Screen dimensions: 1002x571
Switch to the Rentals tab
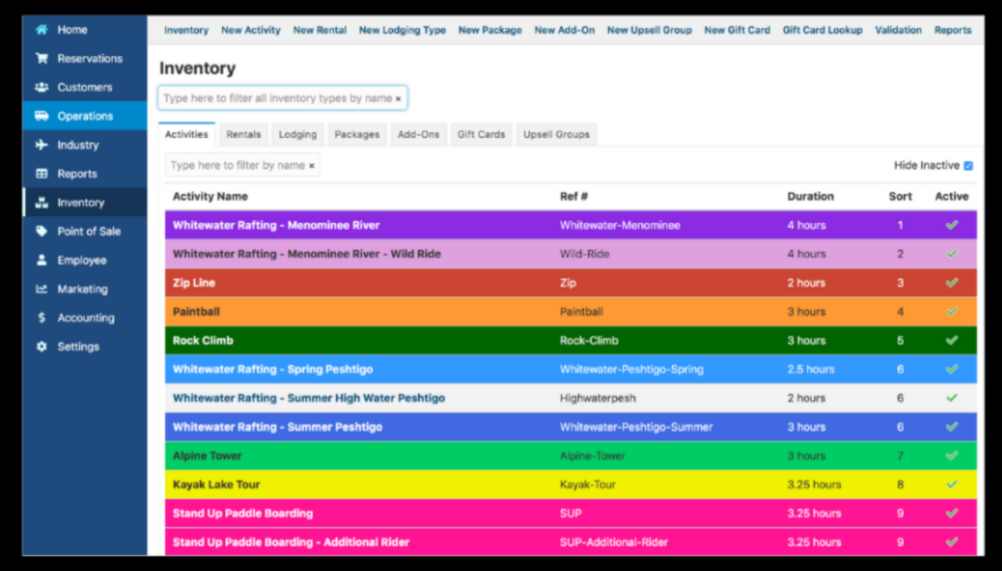tap(243, 134)
